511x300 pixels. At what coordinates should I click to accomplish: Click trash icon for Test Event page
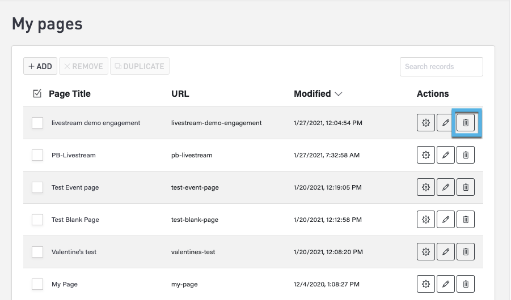coord(466,187)
